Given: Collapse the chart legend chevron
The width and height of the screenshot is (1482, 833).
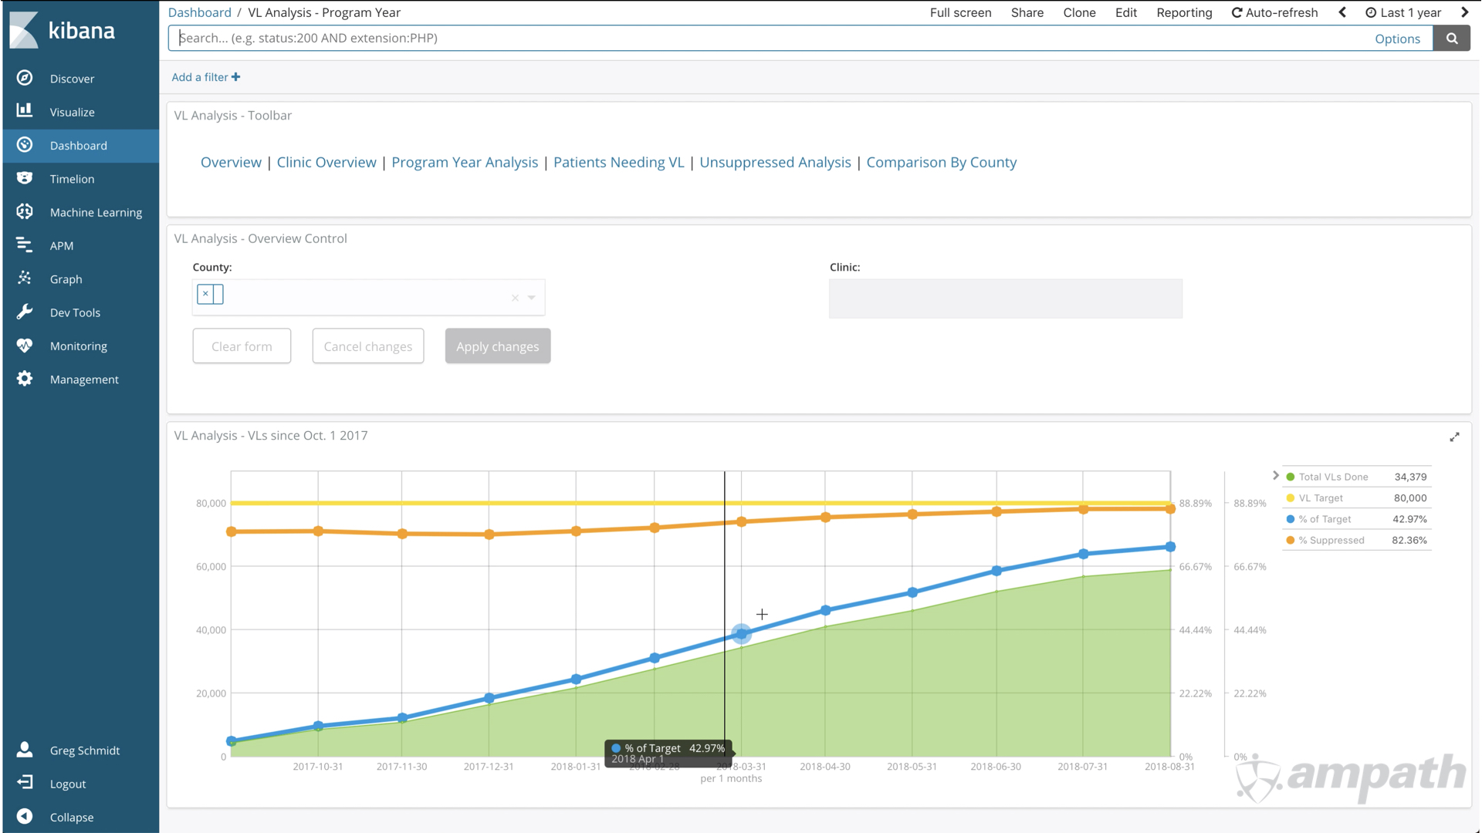Looking at the screenshot, I should coord(1276,475).
